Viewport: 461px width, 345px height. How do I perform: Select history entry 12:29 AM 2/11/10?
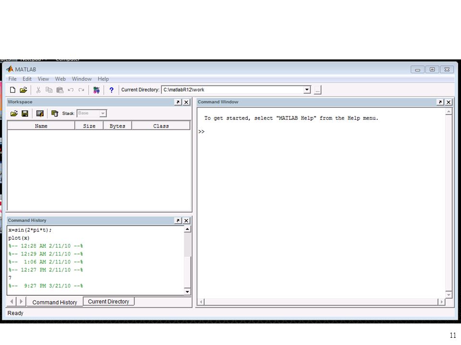click(x=46, y=254)
